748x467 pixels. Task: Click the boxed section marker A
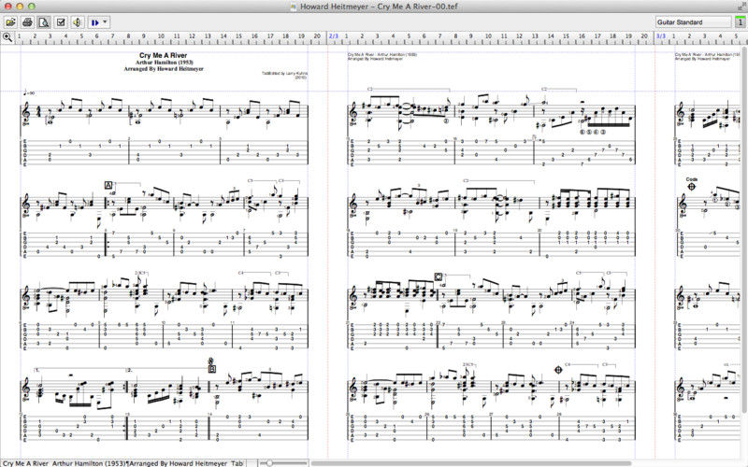[x=108, y=185]
